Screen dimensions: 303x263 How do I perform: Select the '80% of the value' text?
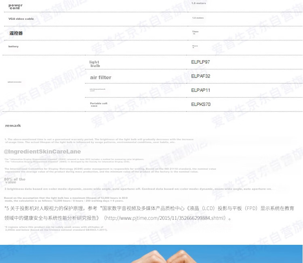click(x=15, y=181)
